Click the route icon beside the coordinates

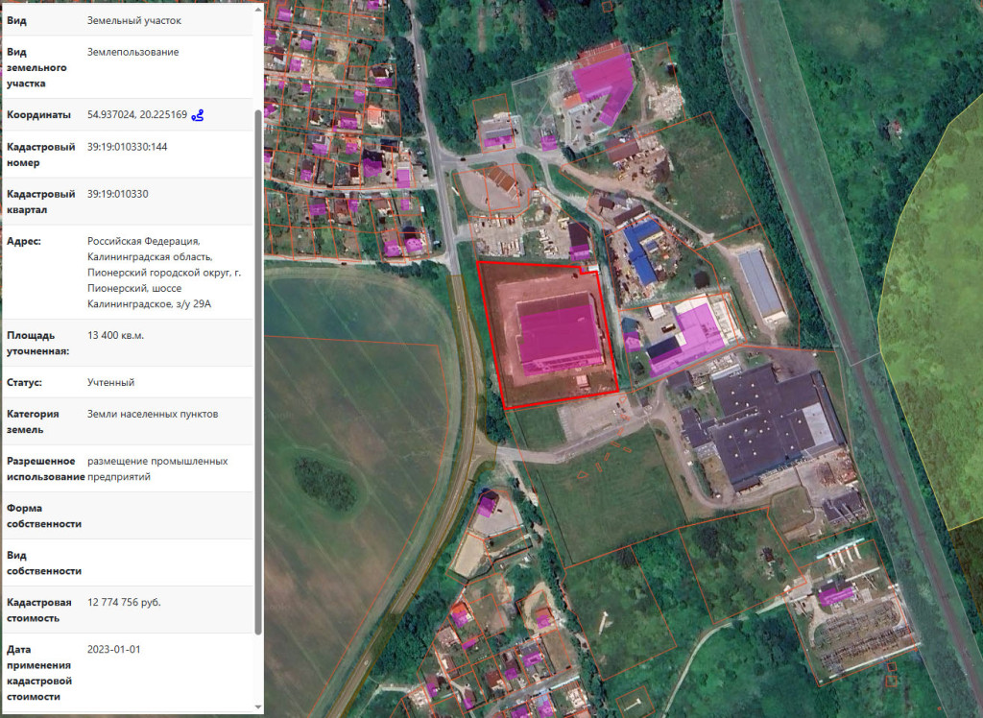pyautogui.click(x=198, y=115)
